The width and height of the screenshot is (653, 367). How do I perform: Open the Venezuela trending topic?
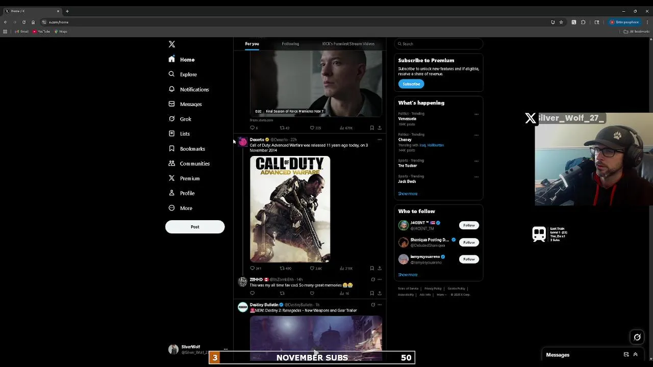coord(407,119)
